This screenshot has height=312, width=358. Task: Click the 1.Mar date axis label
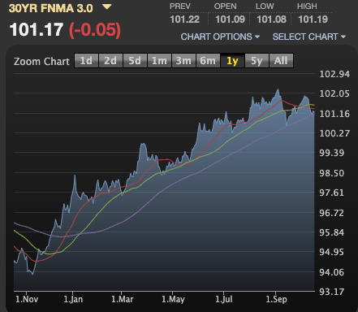click(123, 299)
